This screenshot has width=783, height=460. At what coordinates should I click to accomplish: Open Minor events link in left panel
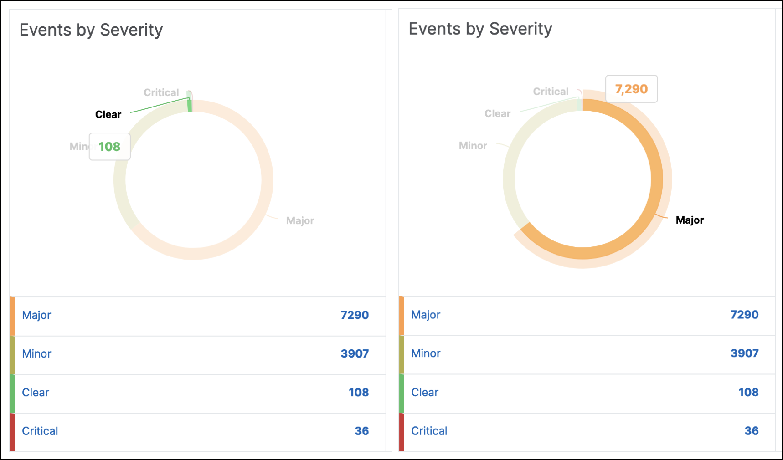tap(36, 354)
